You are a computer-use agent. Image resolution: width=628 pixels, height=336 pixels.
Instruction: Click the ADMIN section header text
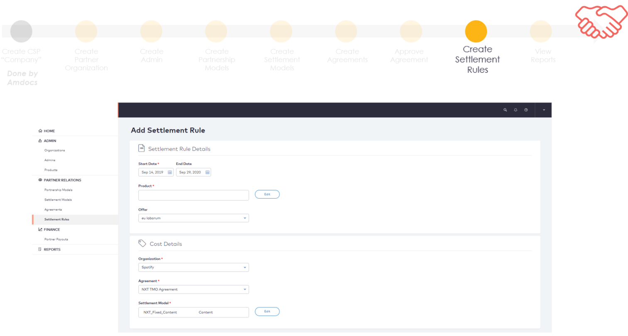pyautogui.click(x=50, y=141)
